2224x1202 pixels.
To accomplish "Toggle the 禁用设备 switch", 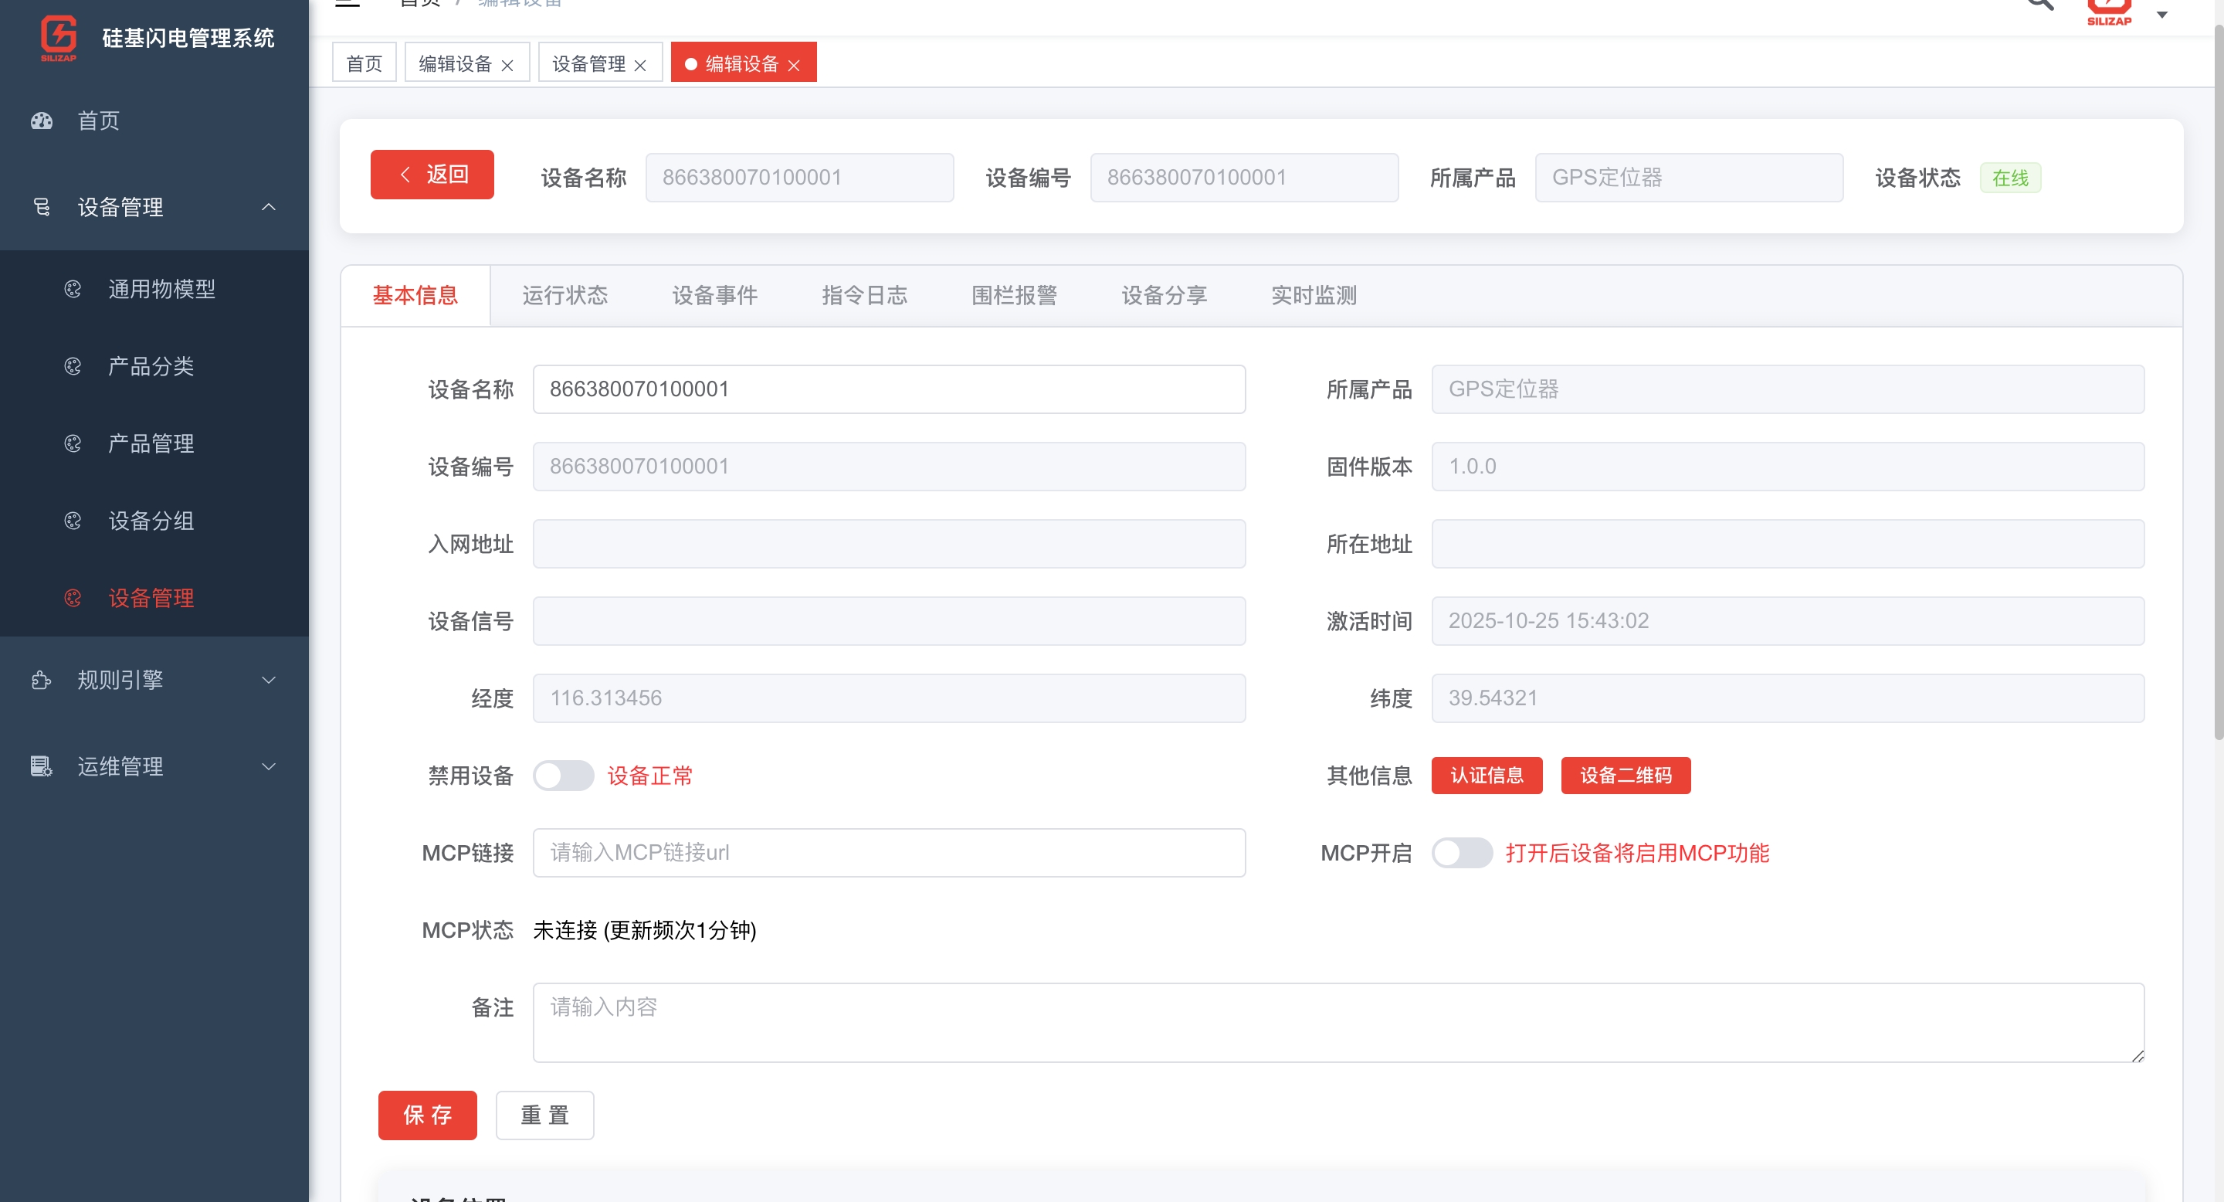I will tap(563, 776).
